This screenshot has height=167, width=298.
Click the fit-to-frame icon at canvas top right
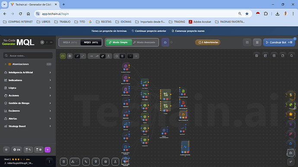274,56
